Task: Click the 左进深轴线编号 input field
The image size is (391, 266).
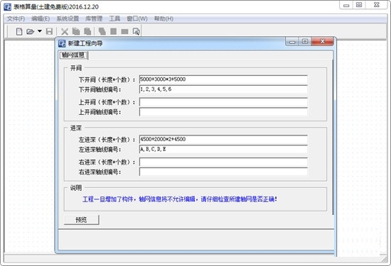Action: tap(223, 149)
